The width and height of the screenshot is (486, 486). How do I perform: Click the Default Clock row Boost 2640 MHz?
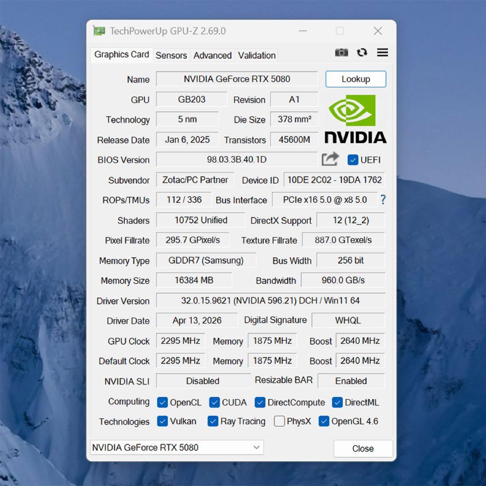click(x=360, y=360)
